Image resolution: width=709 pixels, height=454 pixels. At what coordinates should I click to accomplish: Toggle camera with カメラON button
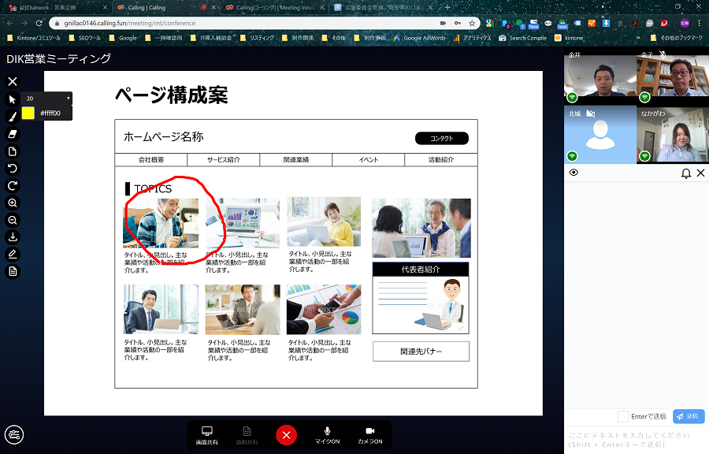pyautogui.click(x=369, y=434)
